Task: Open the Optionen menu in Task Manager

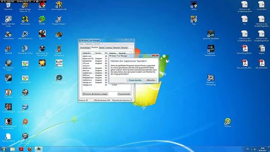Action: [89, 44]
